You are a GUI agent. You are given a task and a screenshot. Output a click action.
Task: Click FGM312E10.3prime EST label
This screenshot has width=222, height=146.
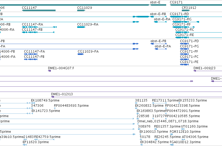tap(185, 132)
